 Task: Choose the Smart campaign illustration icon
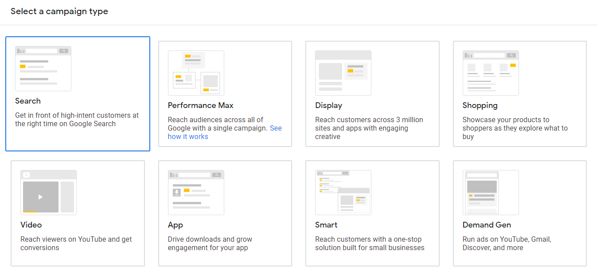pos(343,193)
